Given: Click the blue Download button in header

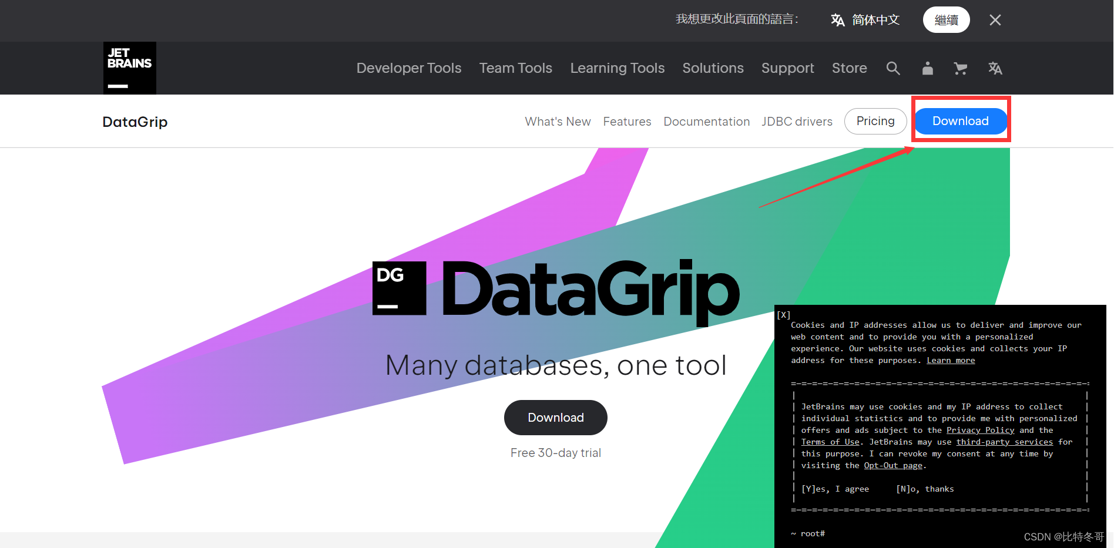Looking at the screenshot, I should pyautogui.click(x=961, y=121).
